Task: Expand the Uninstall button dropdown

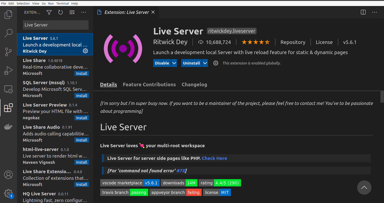Action: (x=205, y=63)
